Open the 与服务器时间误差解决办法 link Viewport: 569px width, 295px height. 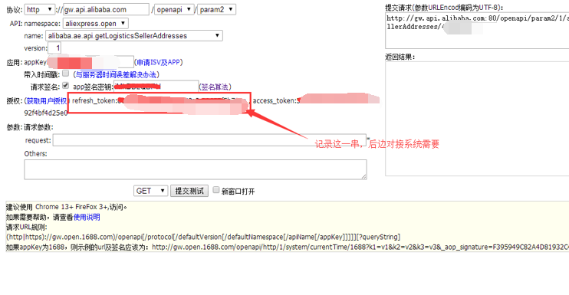click(116, 74)
